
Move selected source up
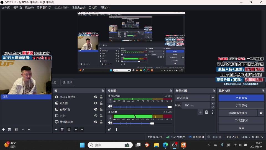click(76, 130)
